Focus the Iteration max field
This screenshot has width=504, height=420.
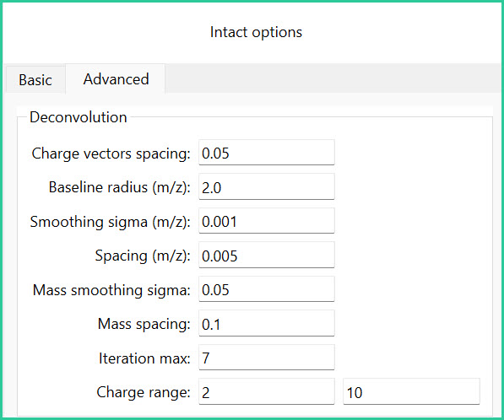click(267, 358)
